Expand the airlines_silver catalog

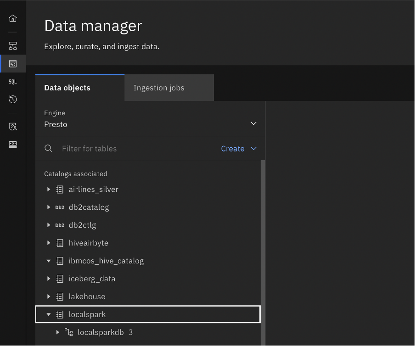click(49, 189)
